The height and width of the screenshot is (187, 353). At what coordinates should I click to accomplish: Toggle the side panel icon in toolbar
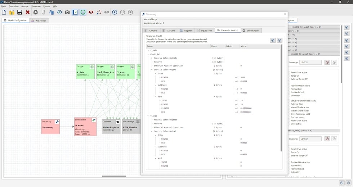75,12
